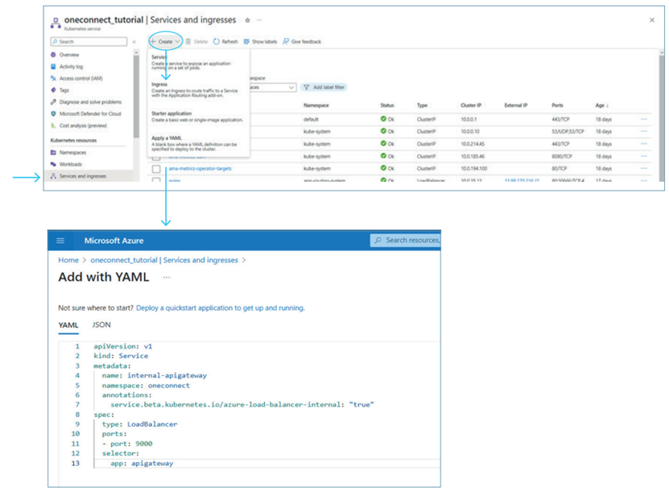The height and width of the screenshot is (491, 669).
Task: Choose Apply a YAML from Create menu
Action: (198, 143)
